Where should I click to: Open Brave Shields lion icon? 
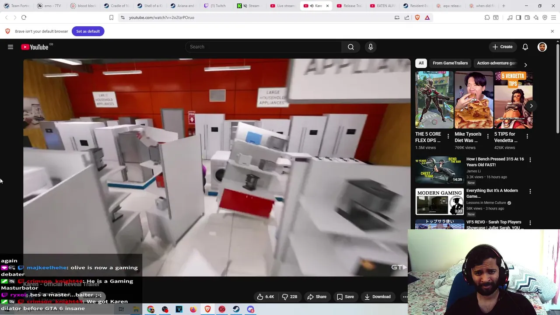click(x=417, y=17)
